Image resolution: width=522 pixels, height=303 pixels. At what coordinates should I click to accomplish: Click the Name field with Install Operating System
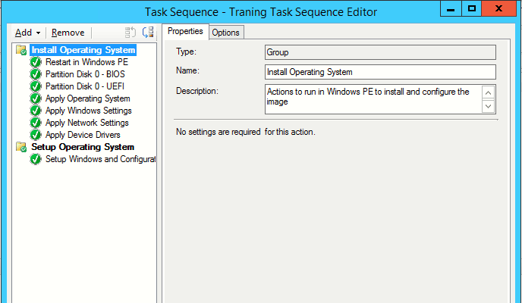click(380, 72)
